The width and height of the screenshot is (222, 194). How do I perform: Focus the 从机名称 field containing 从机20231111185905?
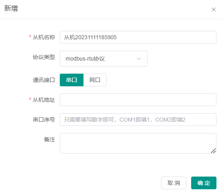tap(138, 37)
